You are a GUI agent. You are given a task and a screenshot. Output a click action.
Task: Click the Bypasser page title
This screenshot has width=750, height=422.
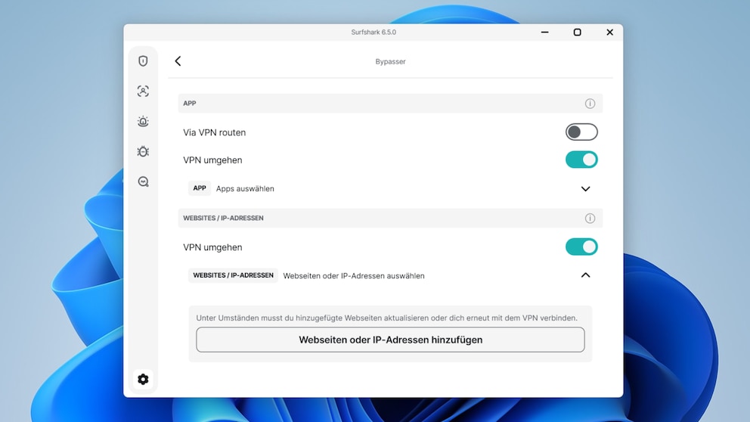point(390,62)
